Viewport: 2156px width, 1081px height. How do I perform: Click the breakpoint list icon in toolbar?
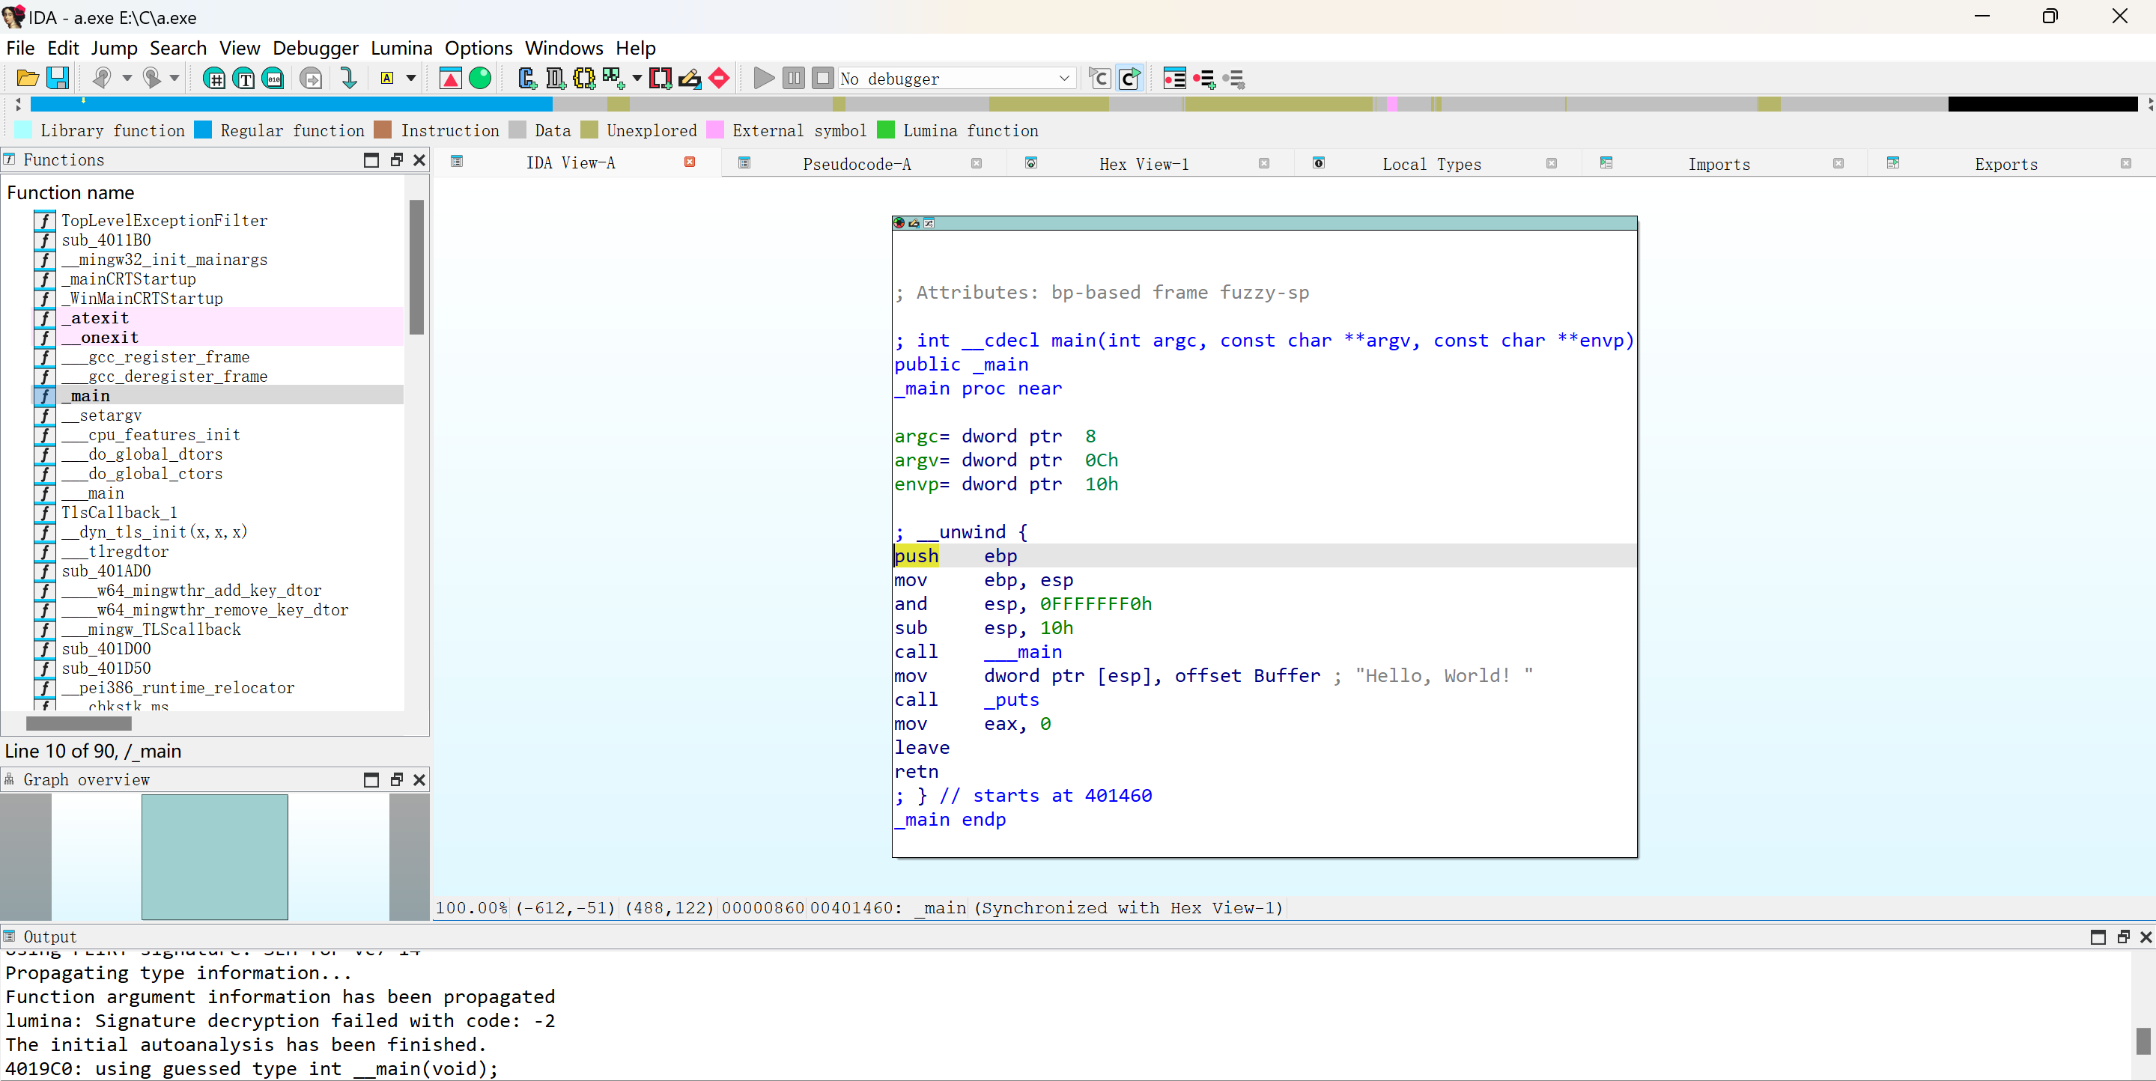(x=1174, y=79)
